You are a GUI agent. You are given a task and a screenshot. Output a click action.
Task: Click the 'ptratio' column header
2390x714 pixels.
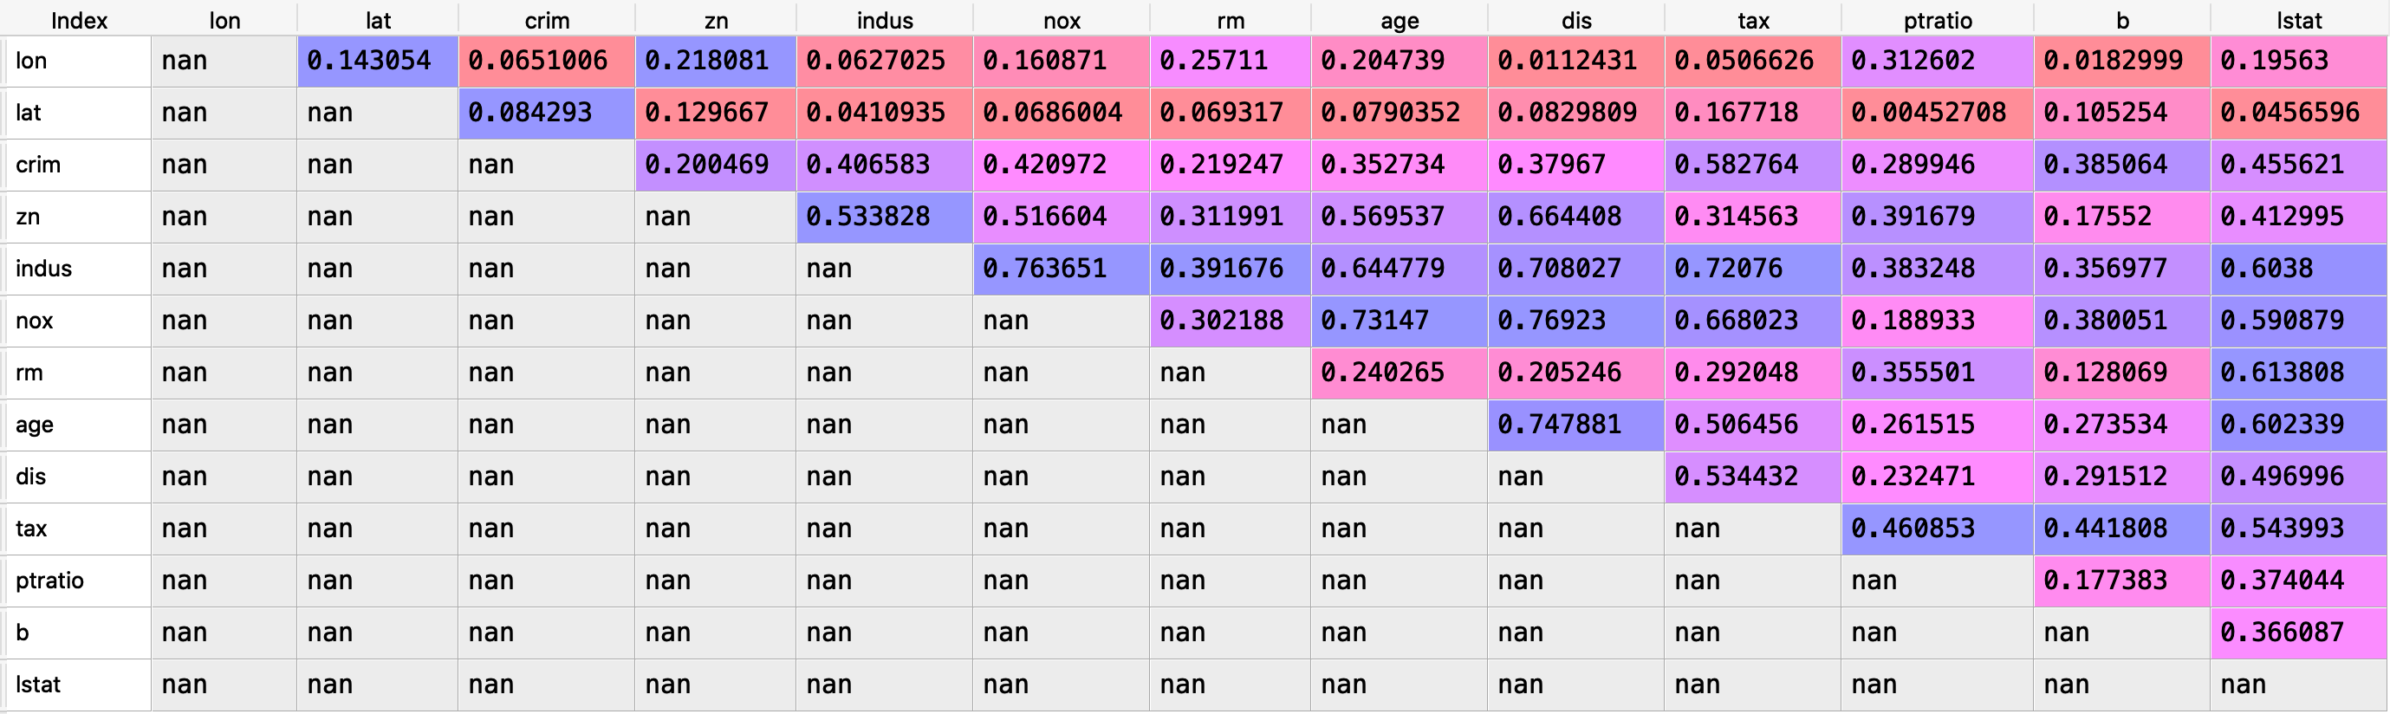(x=1938, y=19)
